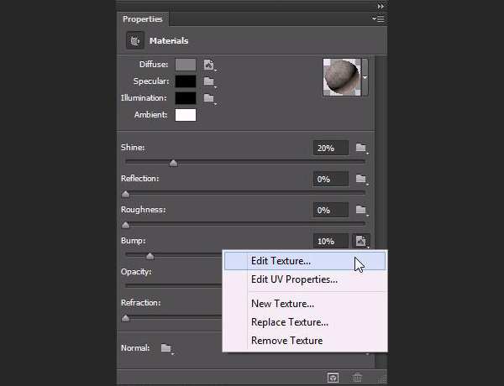Click the Diffuse color swatch
Screen dimensions: 504x386
pyautogui.click(x=186, y=65)
